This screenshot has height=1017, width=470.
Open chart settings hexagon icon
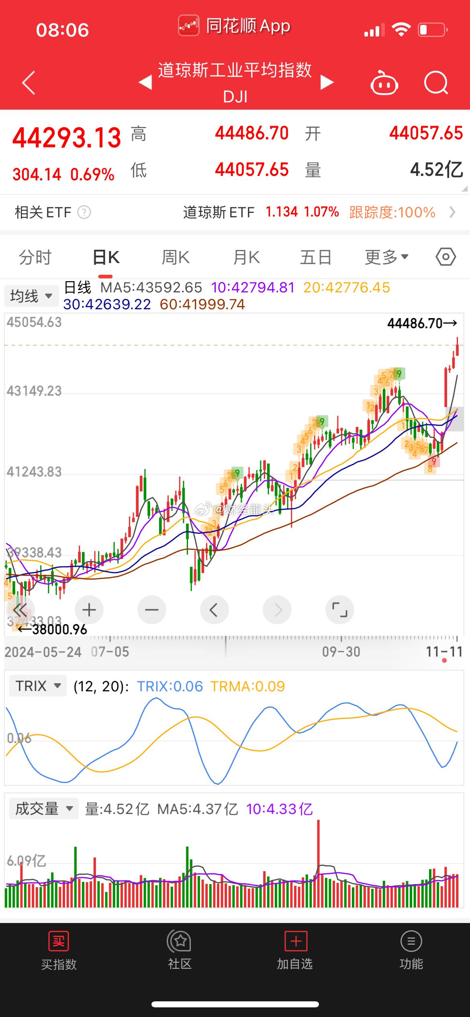446,257
